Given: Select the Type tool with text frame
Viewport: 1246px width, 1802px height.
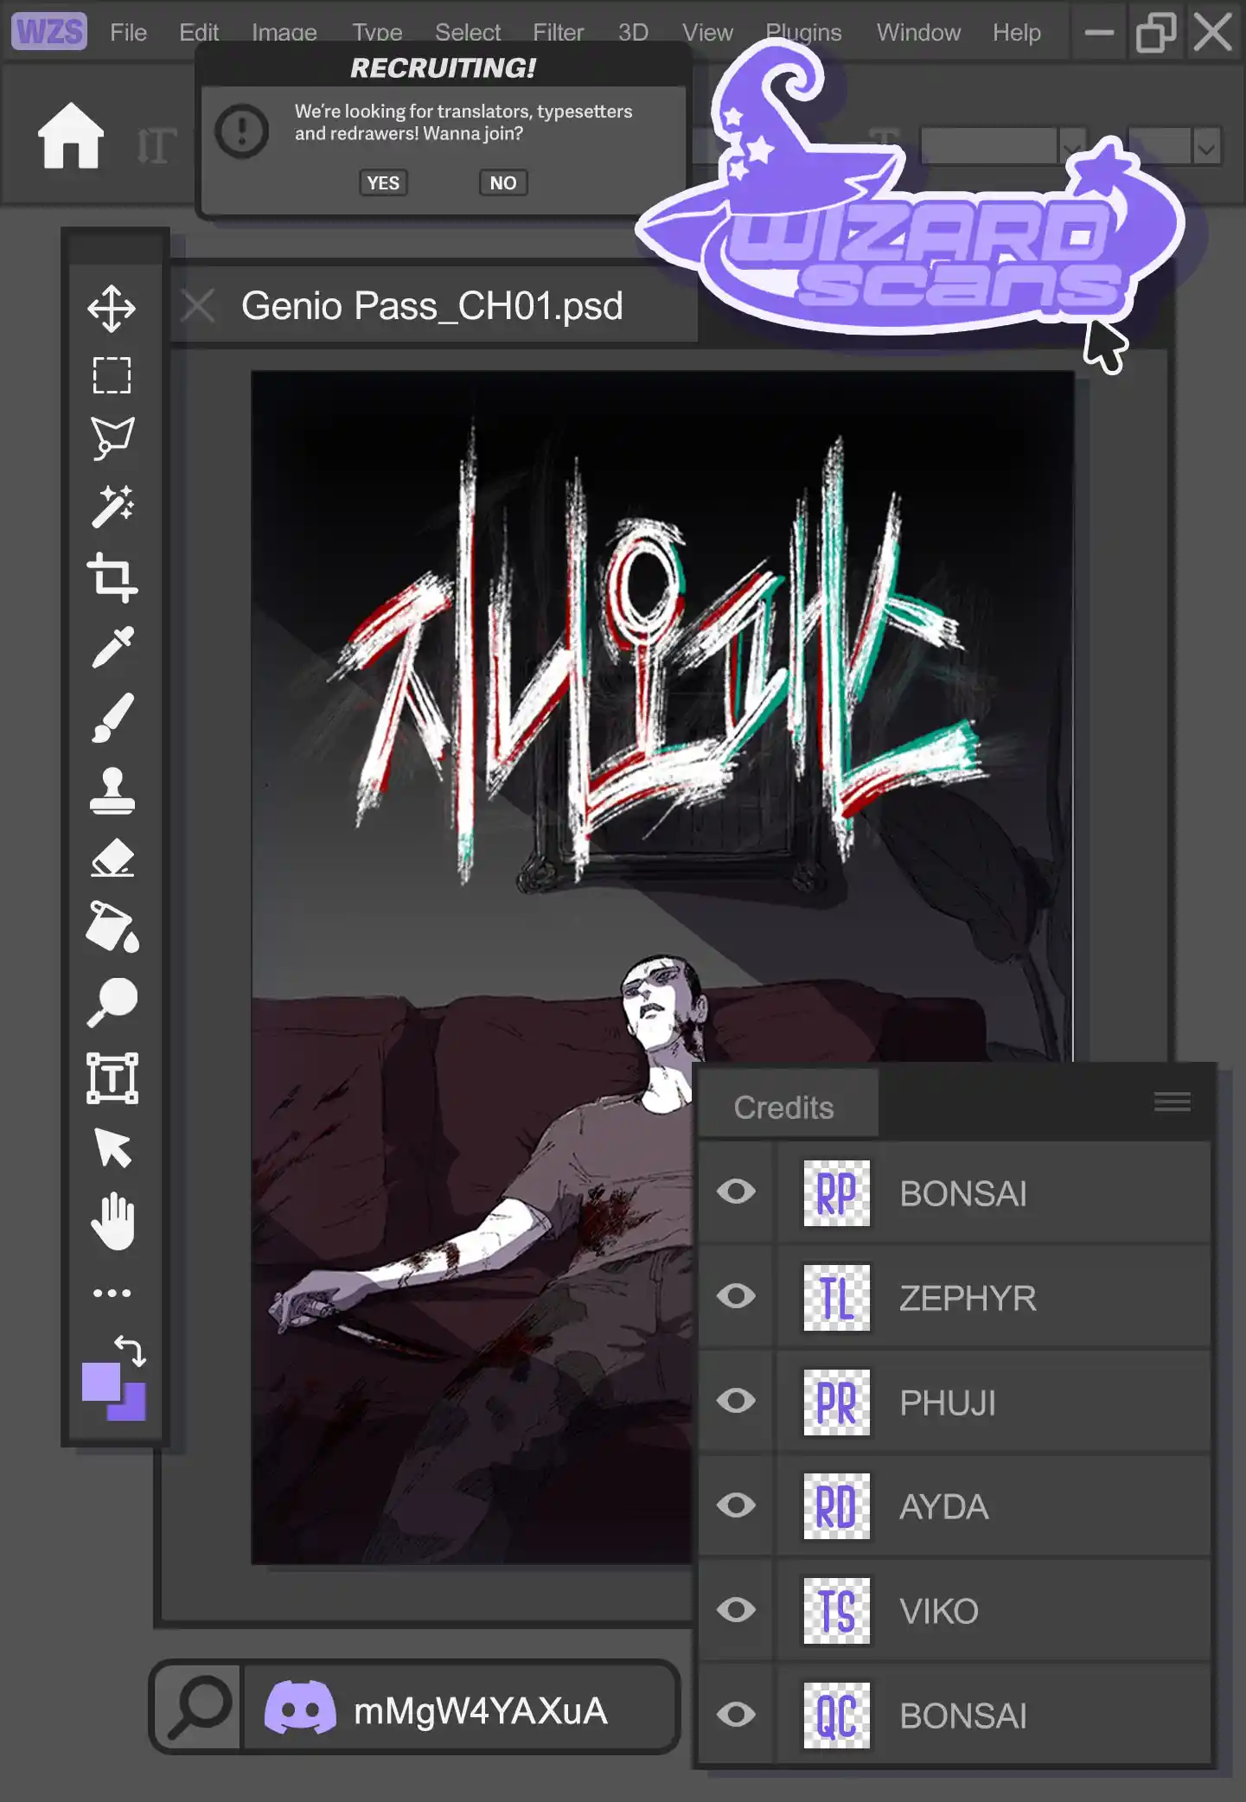Looking at the screenshot, I should coord(112,1078).
